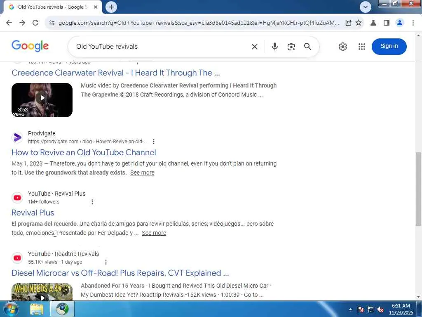The image size is (422, 317).
Task: View site information icon in address bar
Action: coord(52,23)
